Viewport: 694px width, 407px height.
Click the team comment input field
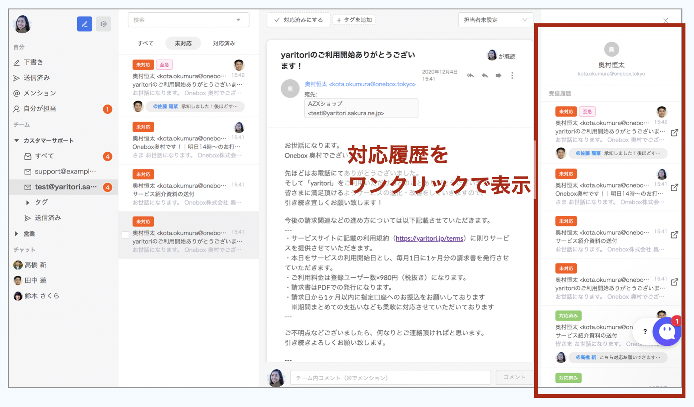click(x=390, y=377)
